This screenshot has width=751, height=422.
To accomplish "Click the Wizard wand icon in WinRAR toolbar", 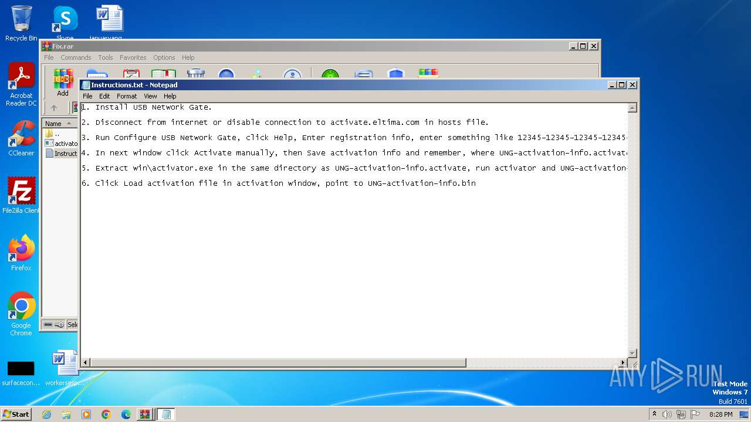I will pos(259,73).
